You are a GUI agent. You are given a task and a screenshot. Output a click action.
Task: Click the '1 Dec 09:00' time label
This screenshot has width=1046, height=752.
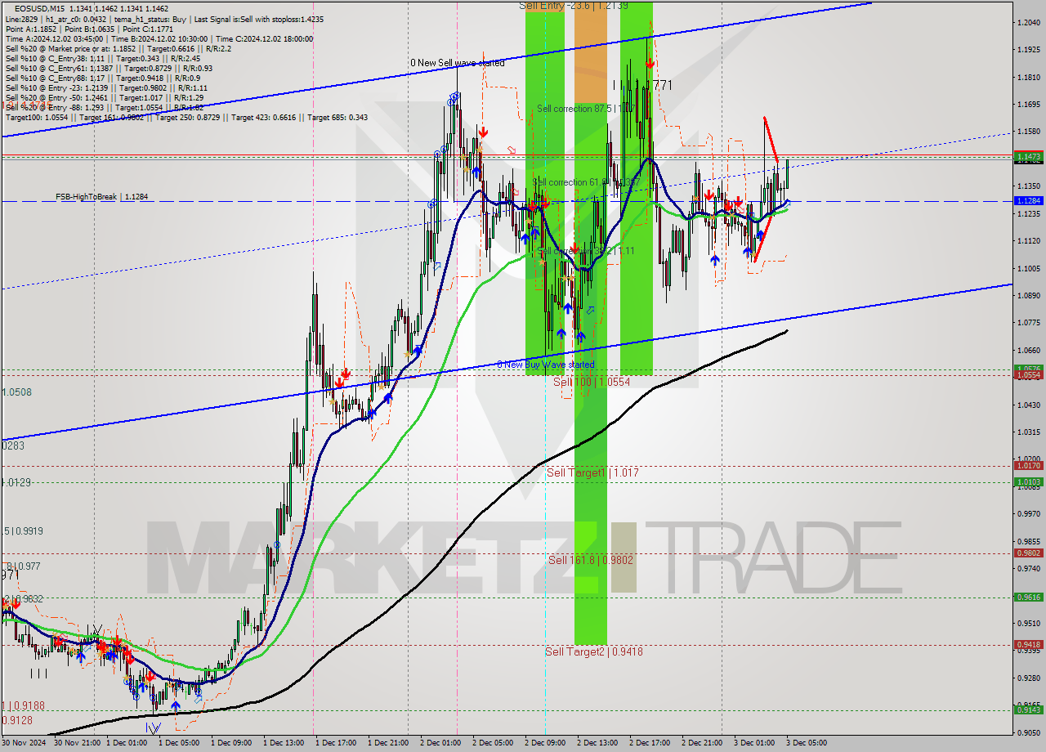pos(231,743)
